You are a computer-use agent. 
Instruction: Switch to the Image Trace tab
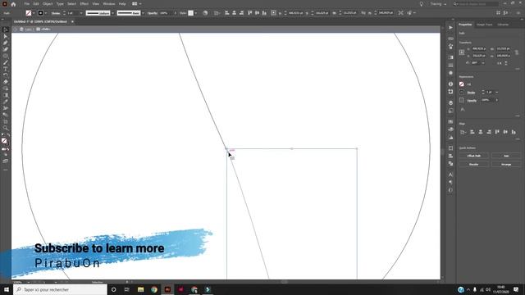pos(484,25)
